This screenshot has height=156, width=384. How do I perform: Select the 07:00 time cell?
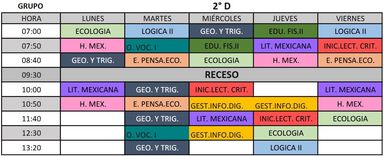click(x=31, y=31)
